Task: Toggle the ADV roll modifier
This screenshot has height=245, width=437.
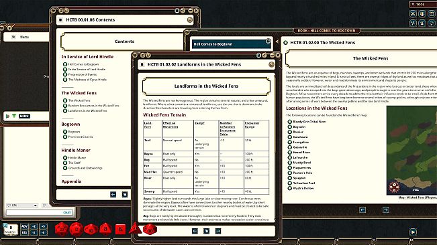Action: [x=24, y=226]
